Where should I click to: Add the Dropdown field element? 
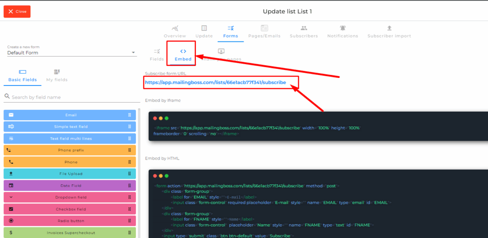click(x=70, y=197)
